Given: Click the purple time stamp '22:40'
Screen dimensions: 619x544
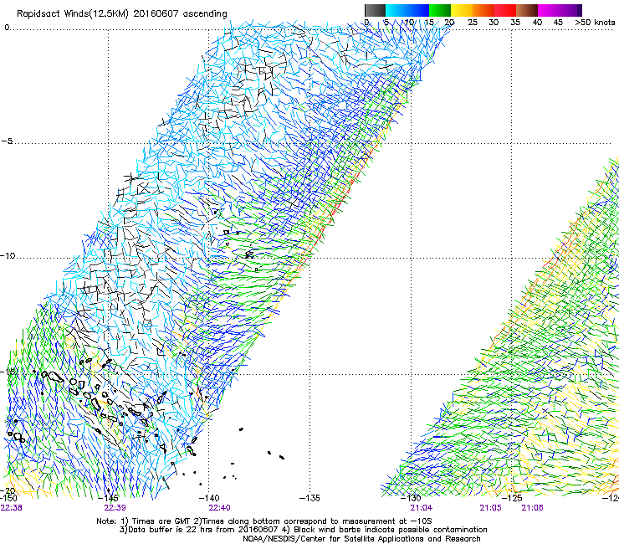Looking at the screenshot, I should [x=219, y=508].
